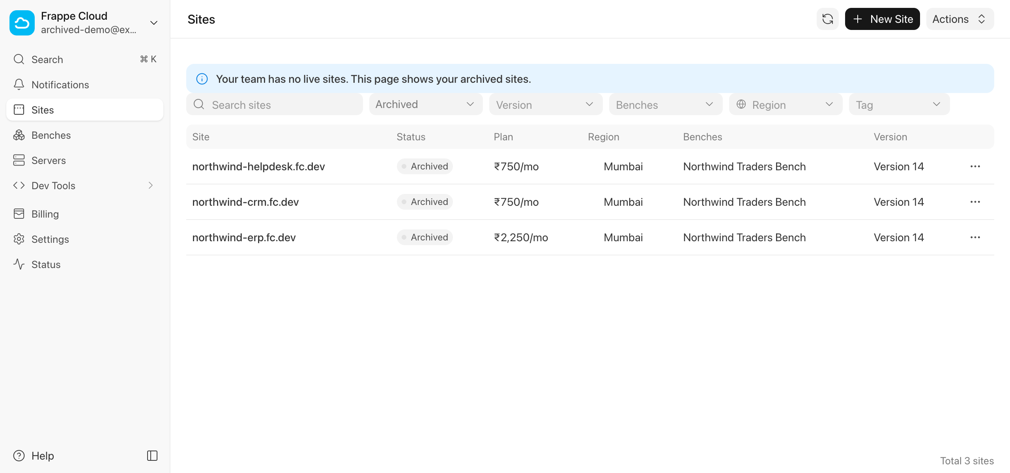The height and width of the screenshot is (473, 1010).
Task: Click the Site column header
Action: [x=201, y=137]
